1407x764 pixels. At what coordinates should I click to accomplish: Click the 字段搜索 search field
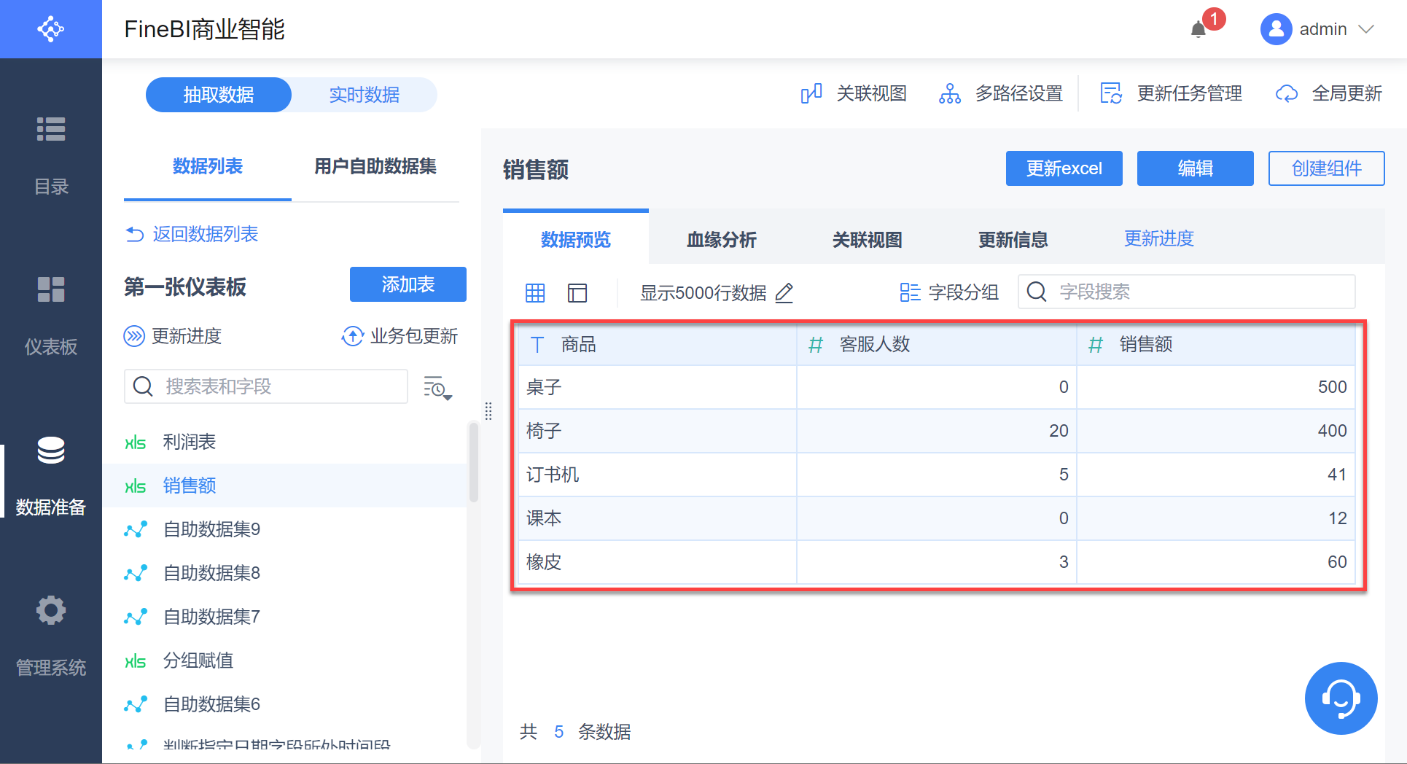1196,292
